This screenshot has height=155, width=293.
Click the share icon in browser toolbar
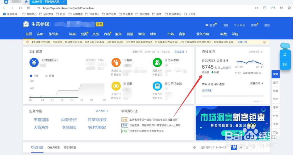(x=257, y=8)
